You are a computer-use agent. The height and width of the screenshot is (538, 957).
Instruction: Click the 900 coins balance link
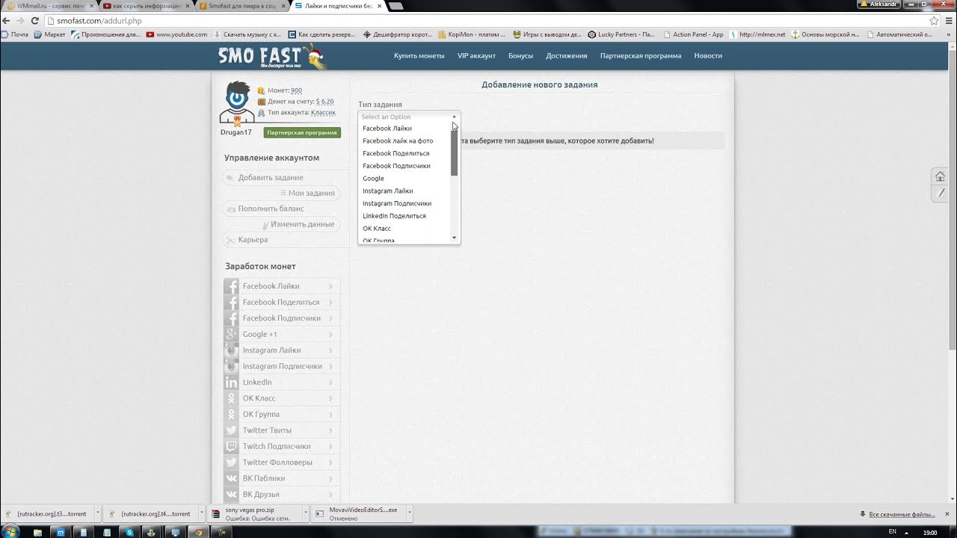(296, 90)
